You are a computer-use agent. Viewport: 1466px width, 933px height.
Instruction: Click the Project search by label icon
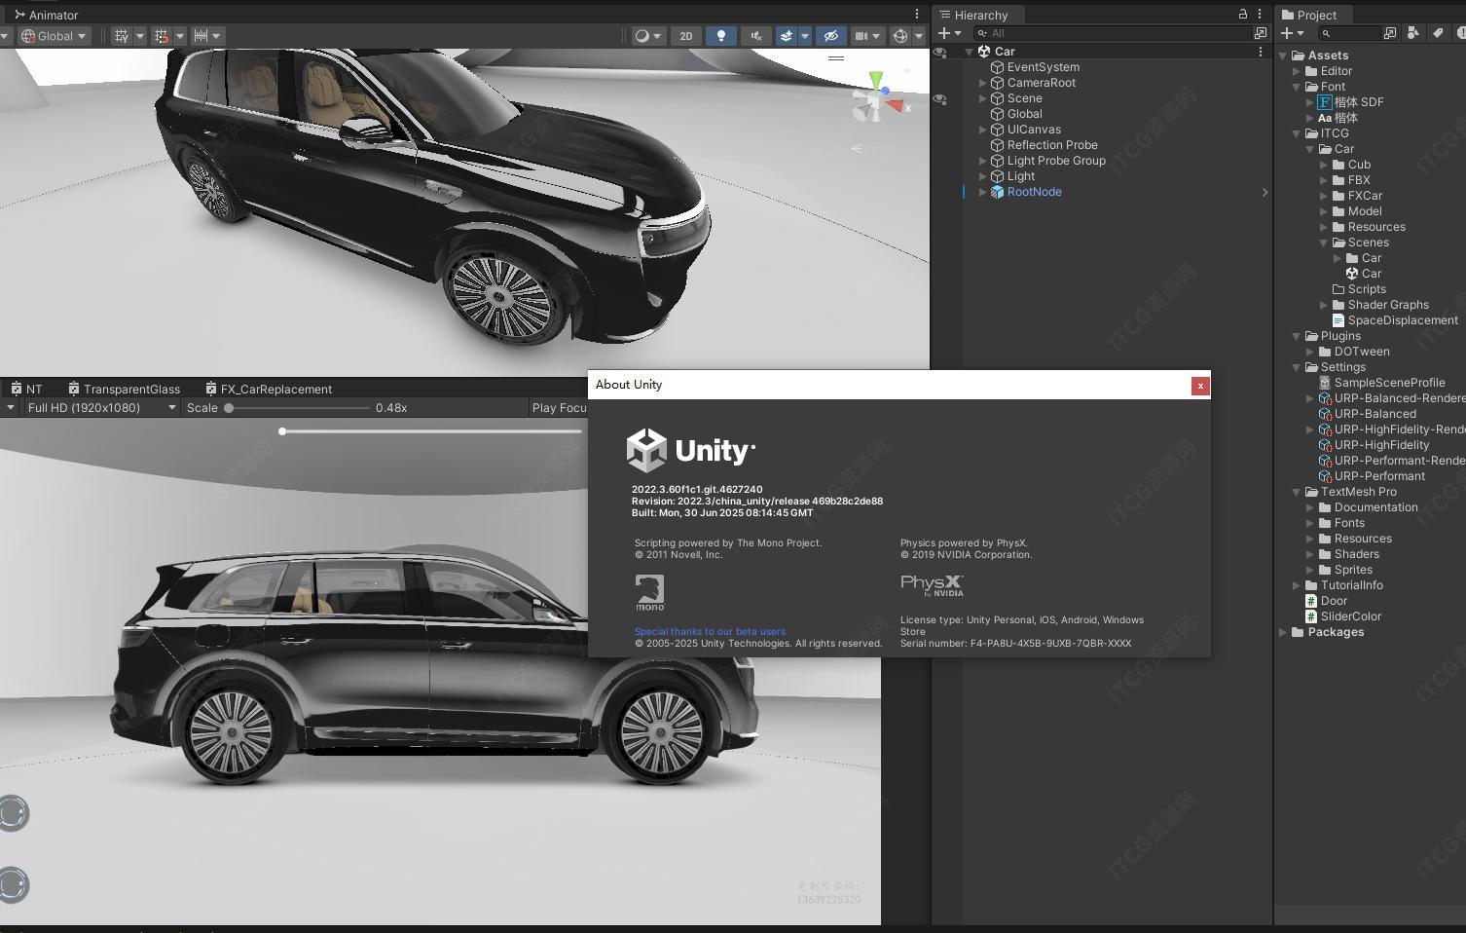click(x=1437, y=33)
